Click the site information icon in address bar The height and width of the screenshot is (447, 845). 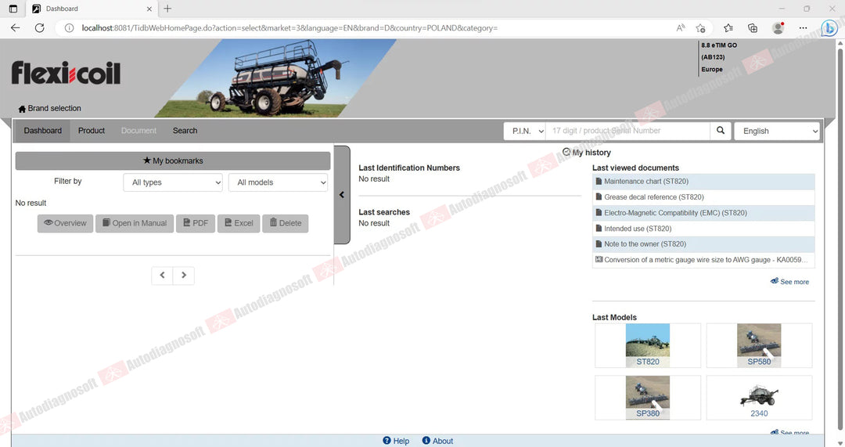[69, 28]
